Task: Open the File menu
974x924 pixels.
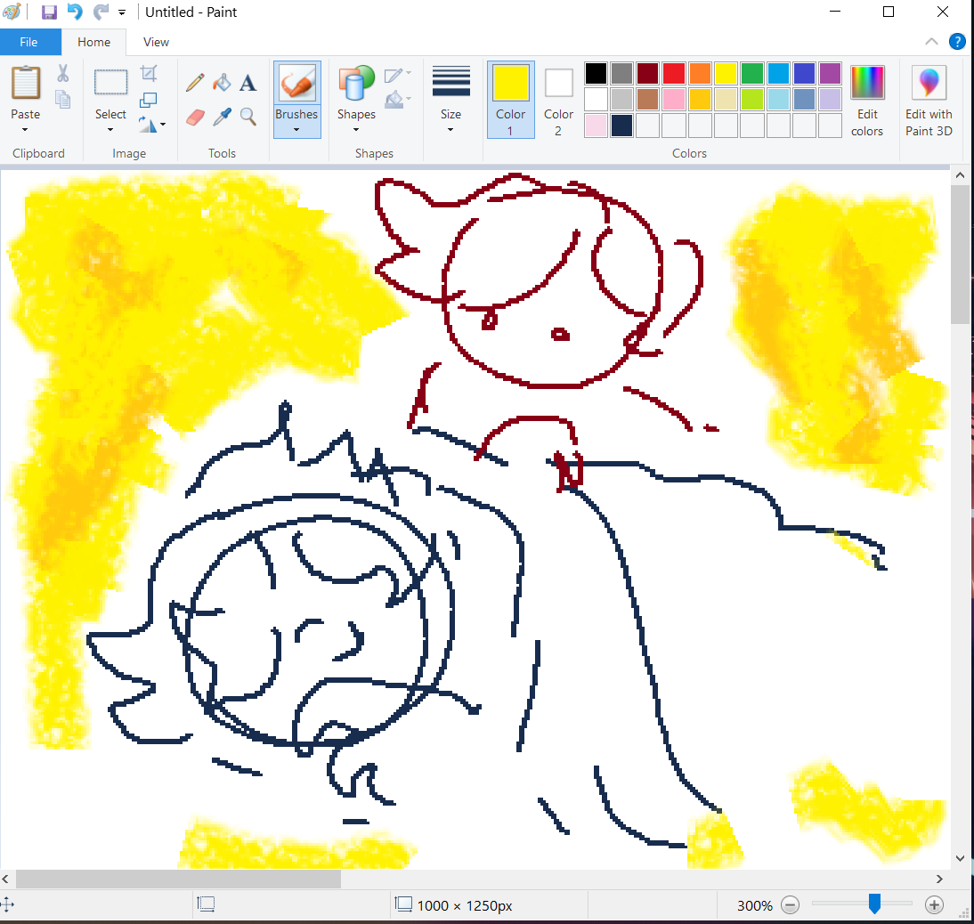Action: pos(29,42)
